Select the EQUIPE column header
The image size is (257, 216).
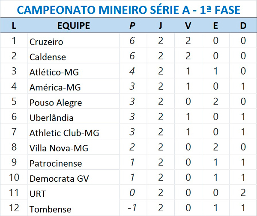click(x=73, y=26)
